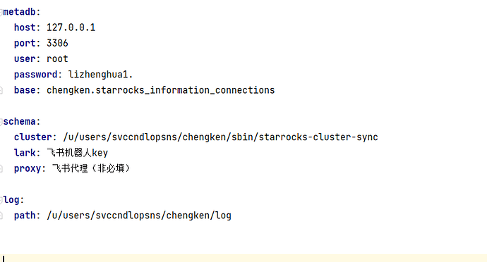This screenshot has height=262, width=487.
Task: Click the proxy value 飞书代理（非必填）
Action: pos(91,168)
